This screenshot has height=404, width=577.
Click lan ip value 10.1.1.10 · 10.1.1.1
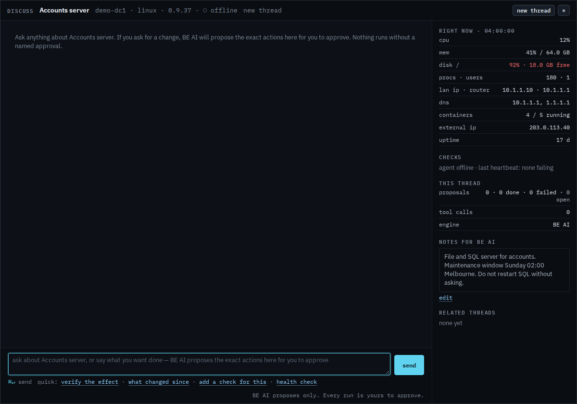tap(536, 90)
